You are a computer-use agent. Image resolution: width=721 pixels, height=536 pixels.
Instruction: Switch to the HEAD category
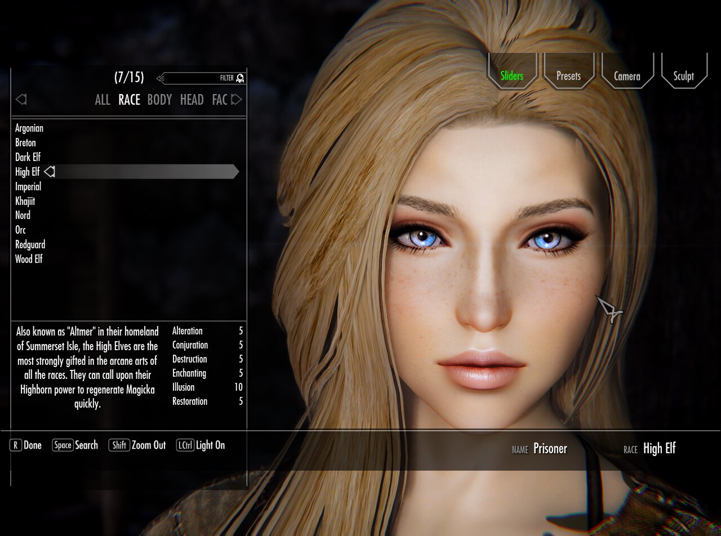point(192,100)
